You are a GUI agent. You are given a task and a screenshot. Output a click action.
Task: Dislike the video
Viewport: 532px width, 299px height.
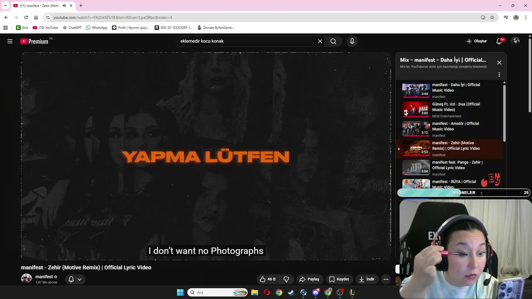(286, 279)
